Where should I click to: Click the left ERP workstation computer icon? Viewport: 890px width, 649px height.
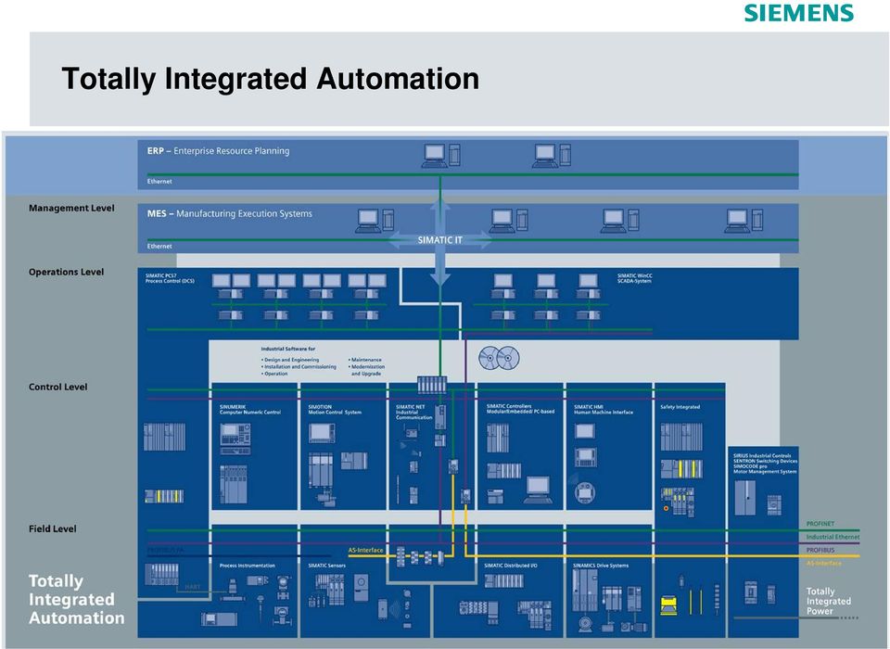click(441, 155)
